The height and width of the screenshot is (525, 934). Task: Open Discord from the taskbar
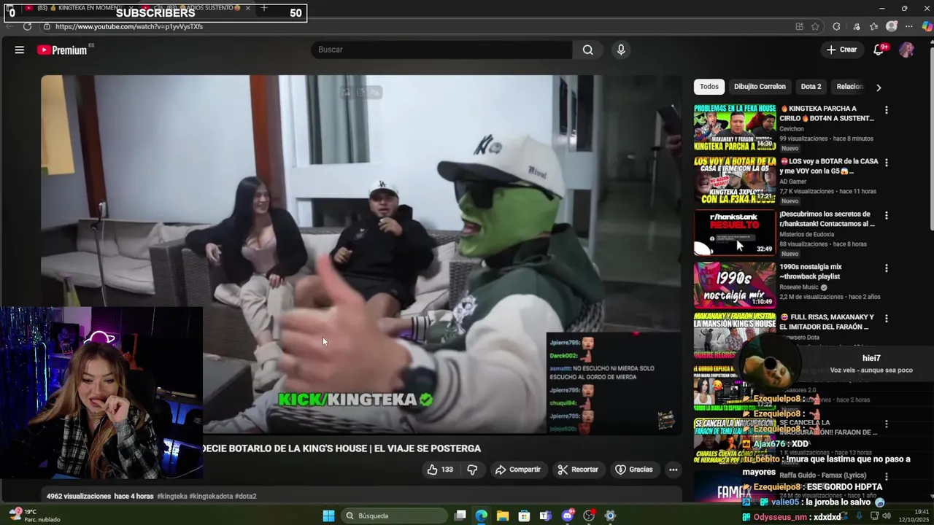point(568,516)
